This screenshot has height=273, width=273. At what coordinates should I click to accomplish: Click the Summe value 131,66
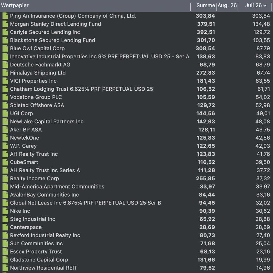click(x=206, y=260)
